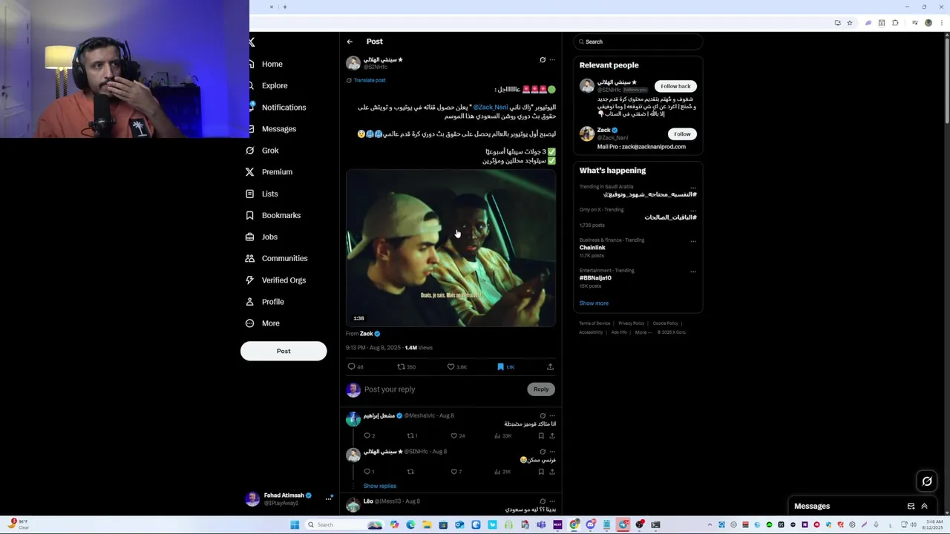The height and width of the screenshot is (534, 950).
Task: Open Explore in the sidebar
Action: pos(274,85)
